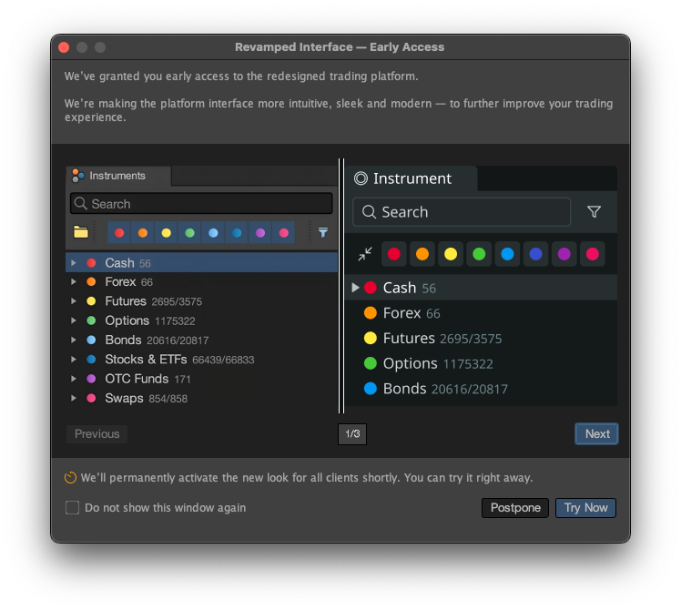Select the old Instruments tab
This screenshot has height=610, width=681.
coord(118,176)
